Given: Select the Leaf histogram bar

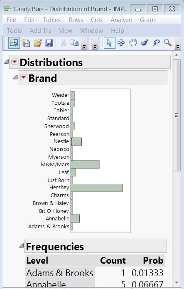Looking at the screenshot, I should click(x=73, y=172).
